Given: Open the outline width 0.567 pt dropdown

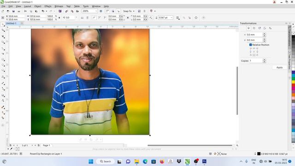Looking at the screenshot, I should pos(171,18).
